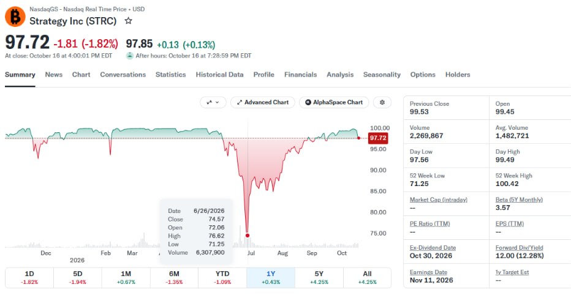The image size is (571, 295).
Task: Go to the Financials tab
Action: (300, 75)
